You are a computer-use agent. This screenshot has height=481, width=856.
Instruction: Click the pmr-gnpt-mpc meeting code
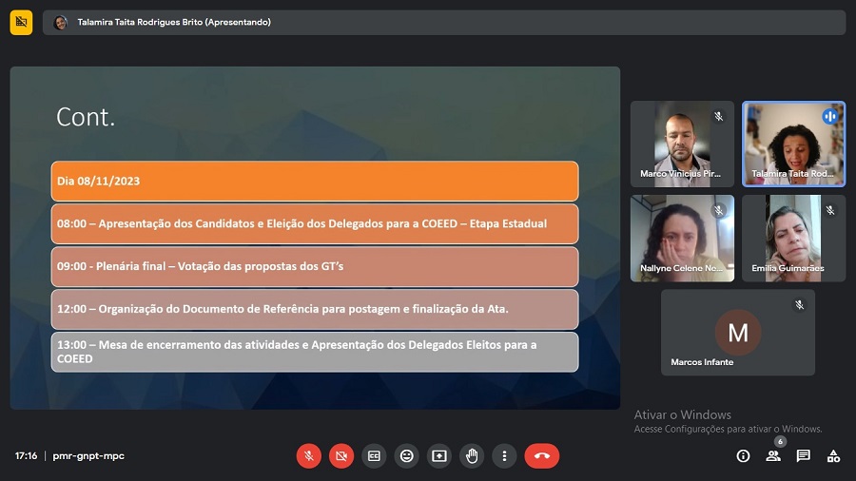[88, 456]
